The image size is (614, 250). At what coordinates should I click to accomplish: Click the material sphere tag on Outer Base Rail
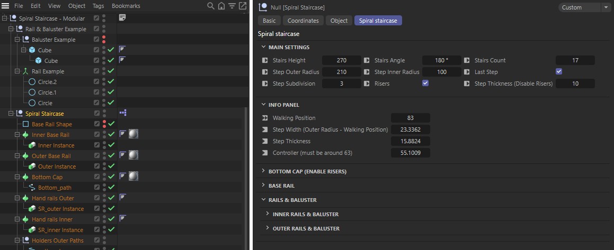134,155
